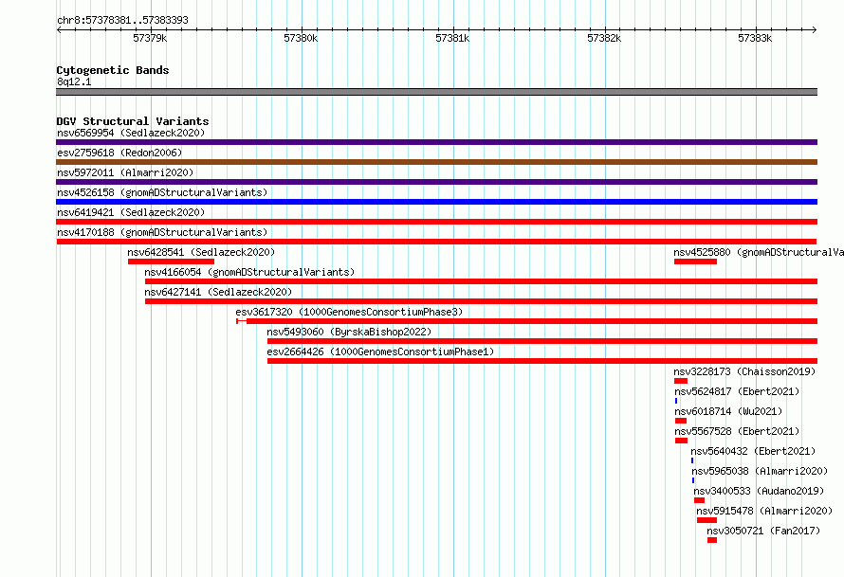Select nsv3050721 (Fan2017) label
Screen dimensions: 844x577
[763, 531]
